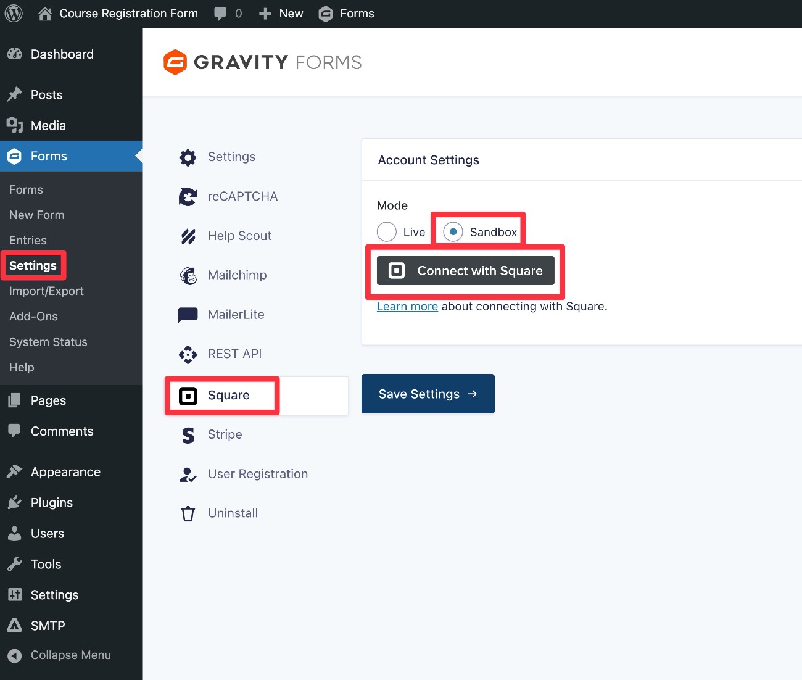The height and width of the screenshot is (680, 802).
Task: Click the Gravity Forms logo icon
Action: [x=175, y=62]
